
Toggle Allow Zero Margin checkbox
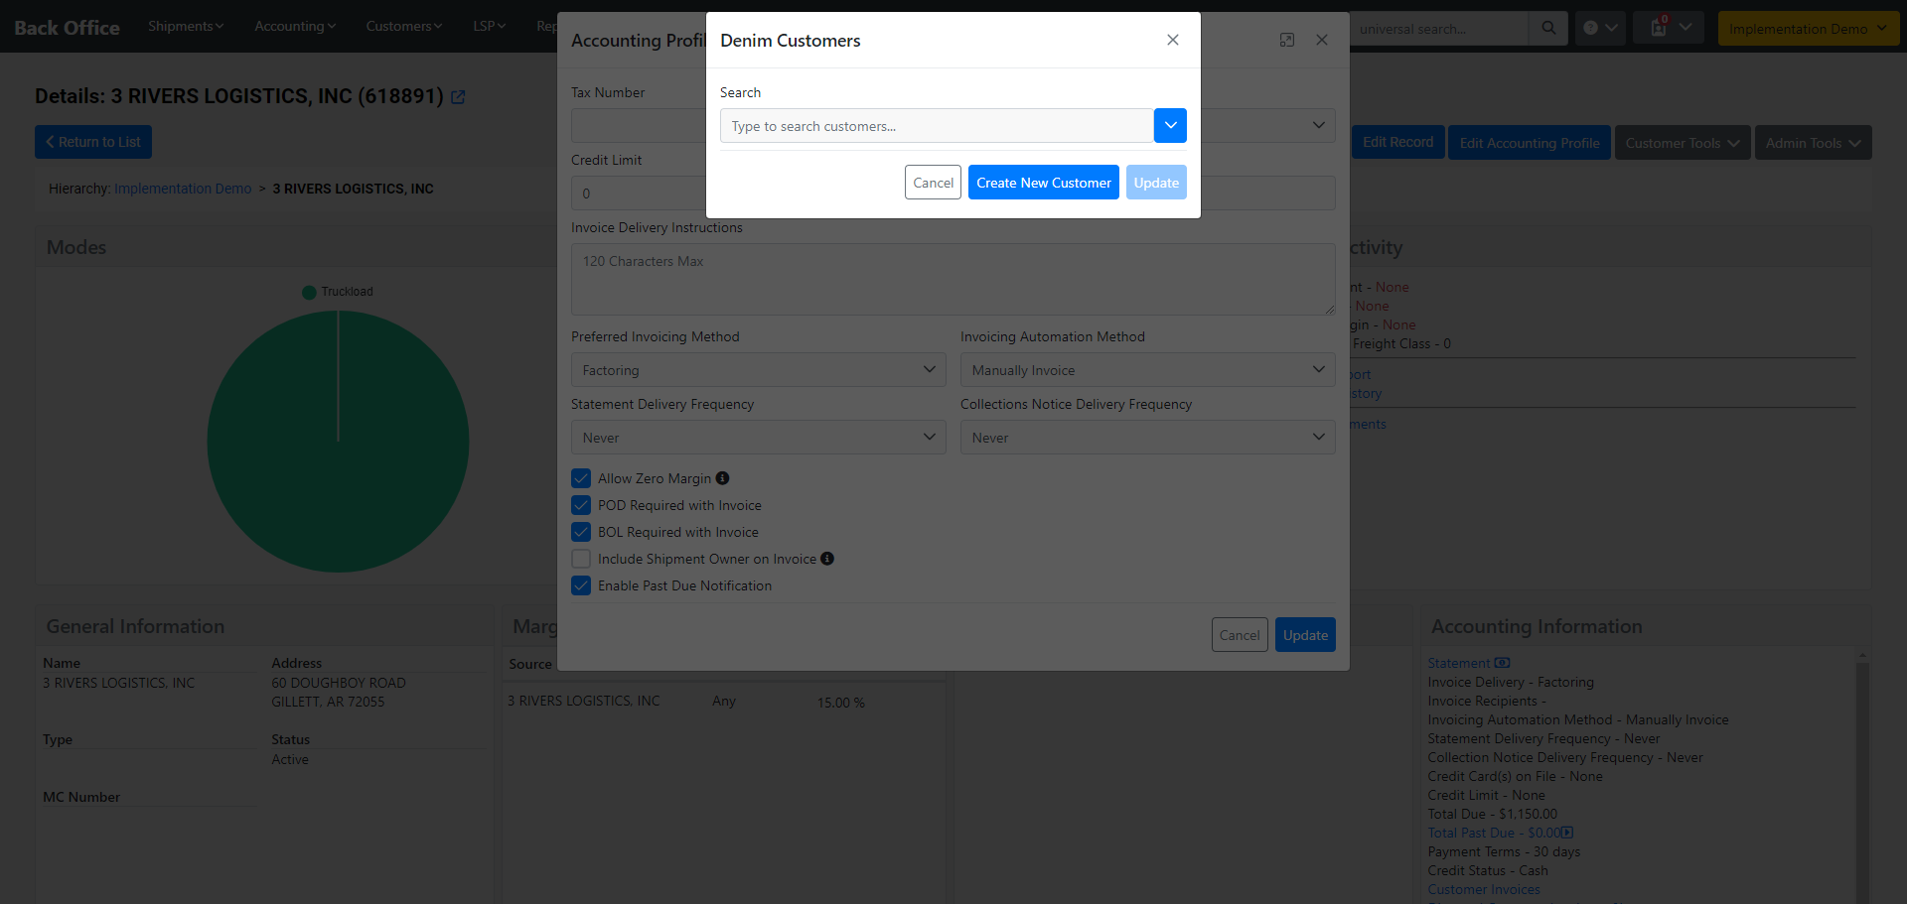(x=581, y=478)
